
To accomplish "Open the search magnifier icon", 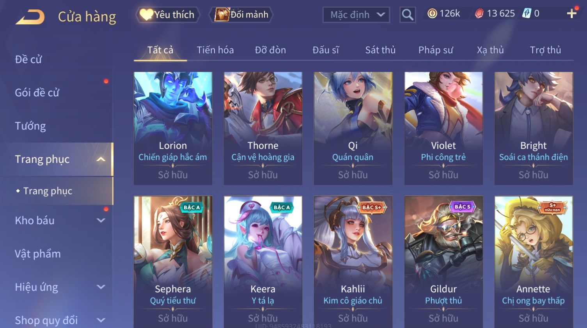I will click(408, 15).
